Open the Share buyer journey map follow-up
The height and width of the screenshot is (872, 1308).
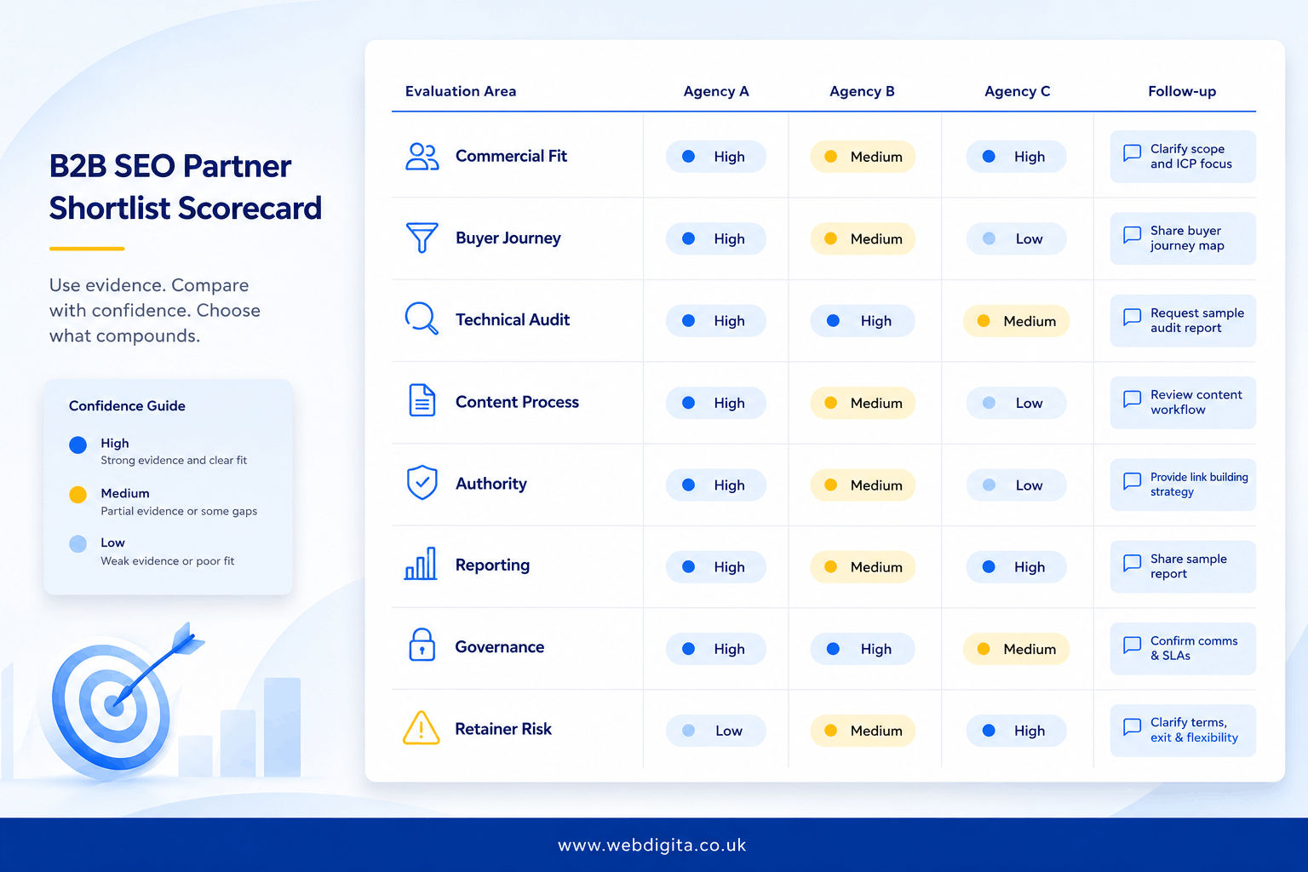pos(1183,238)
